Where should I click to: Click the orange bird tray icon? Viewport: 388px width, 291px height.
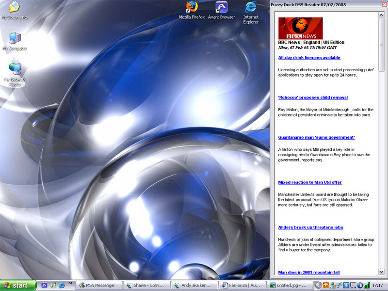325,286
